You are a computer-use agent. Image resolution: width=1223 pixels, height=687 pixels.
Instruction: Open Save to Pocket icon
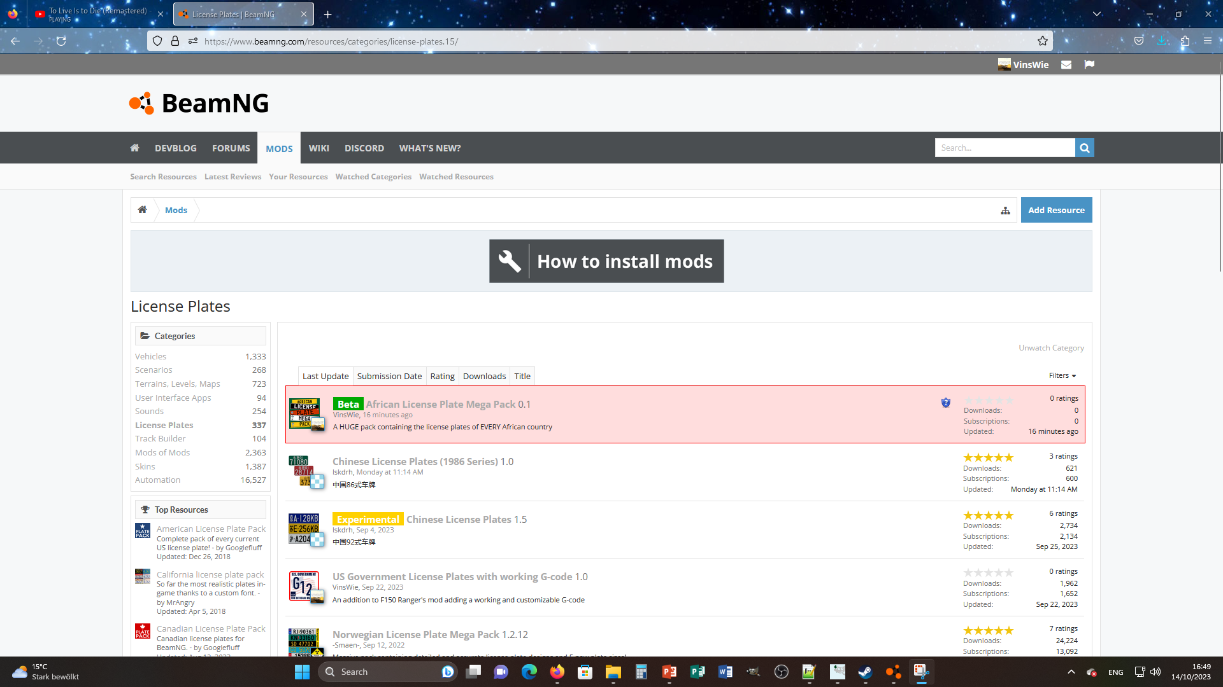tap(1139, 41)
